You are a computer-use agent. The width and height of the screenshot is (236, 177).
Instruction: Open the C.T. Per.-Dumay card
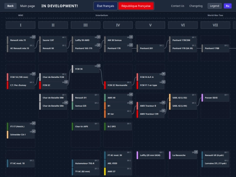coord(21,85)
